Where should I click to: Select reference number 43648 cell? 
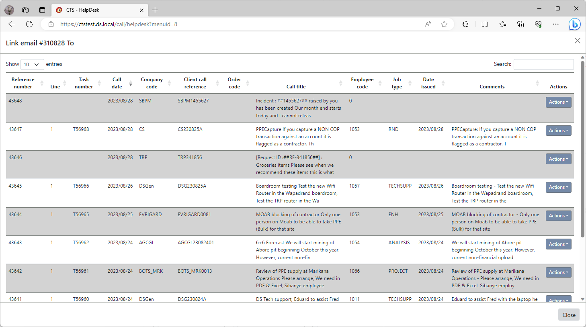click(15, 101)
